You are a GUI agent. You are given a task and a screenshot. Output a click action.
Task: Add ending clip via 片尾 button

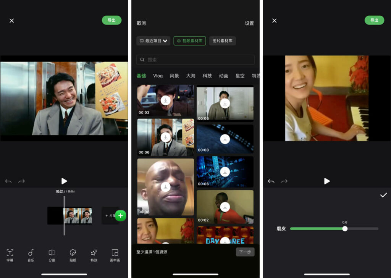click(x=110, y=216)
